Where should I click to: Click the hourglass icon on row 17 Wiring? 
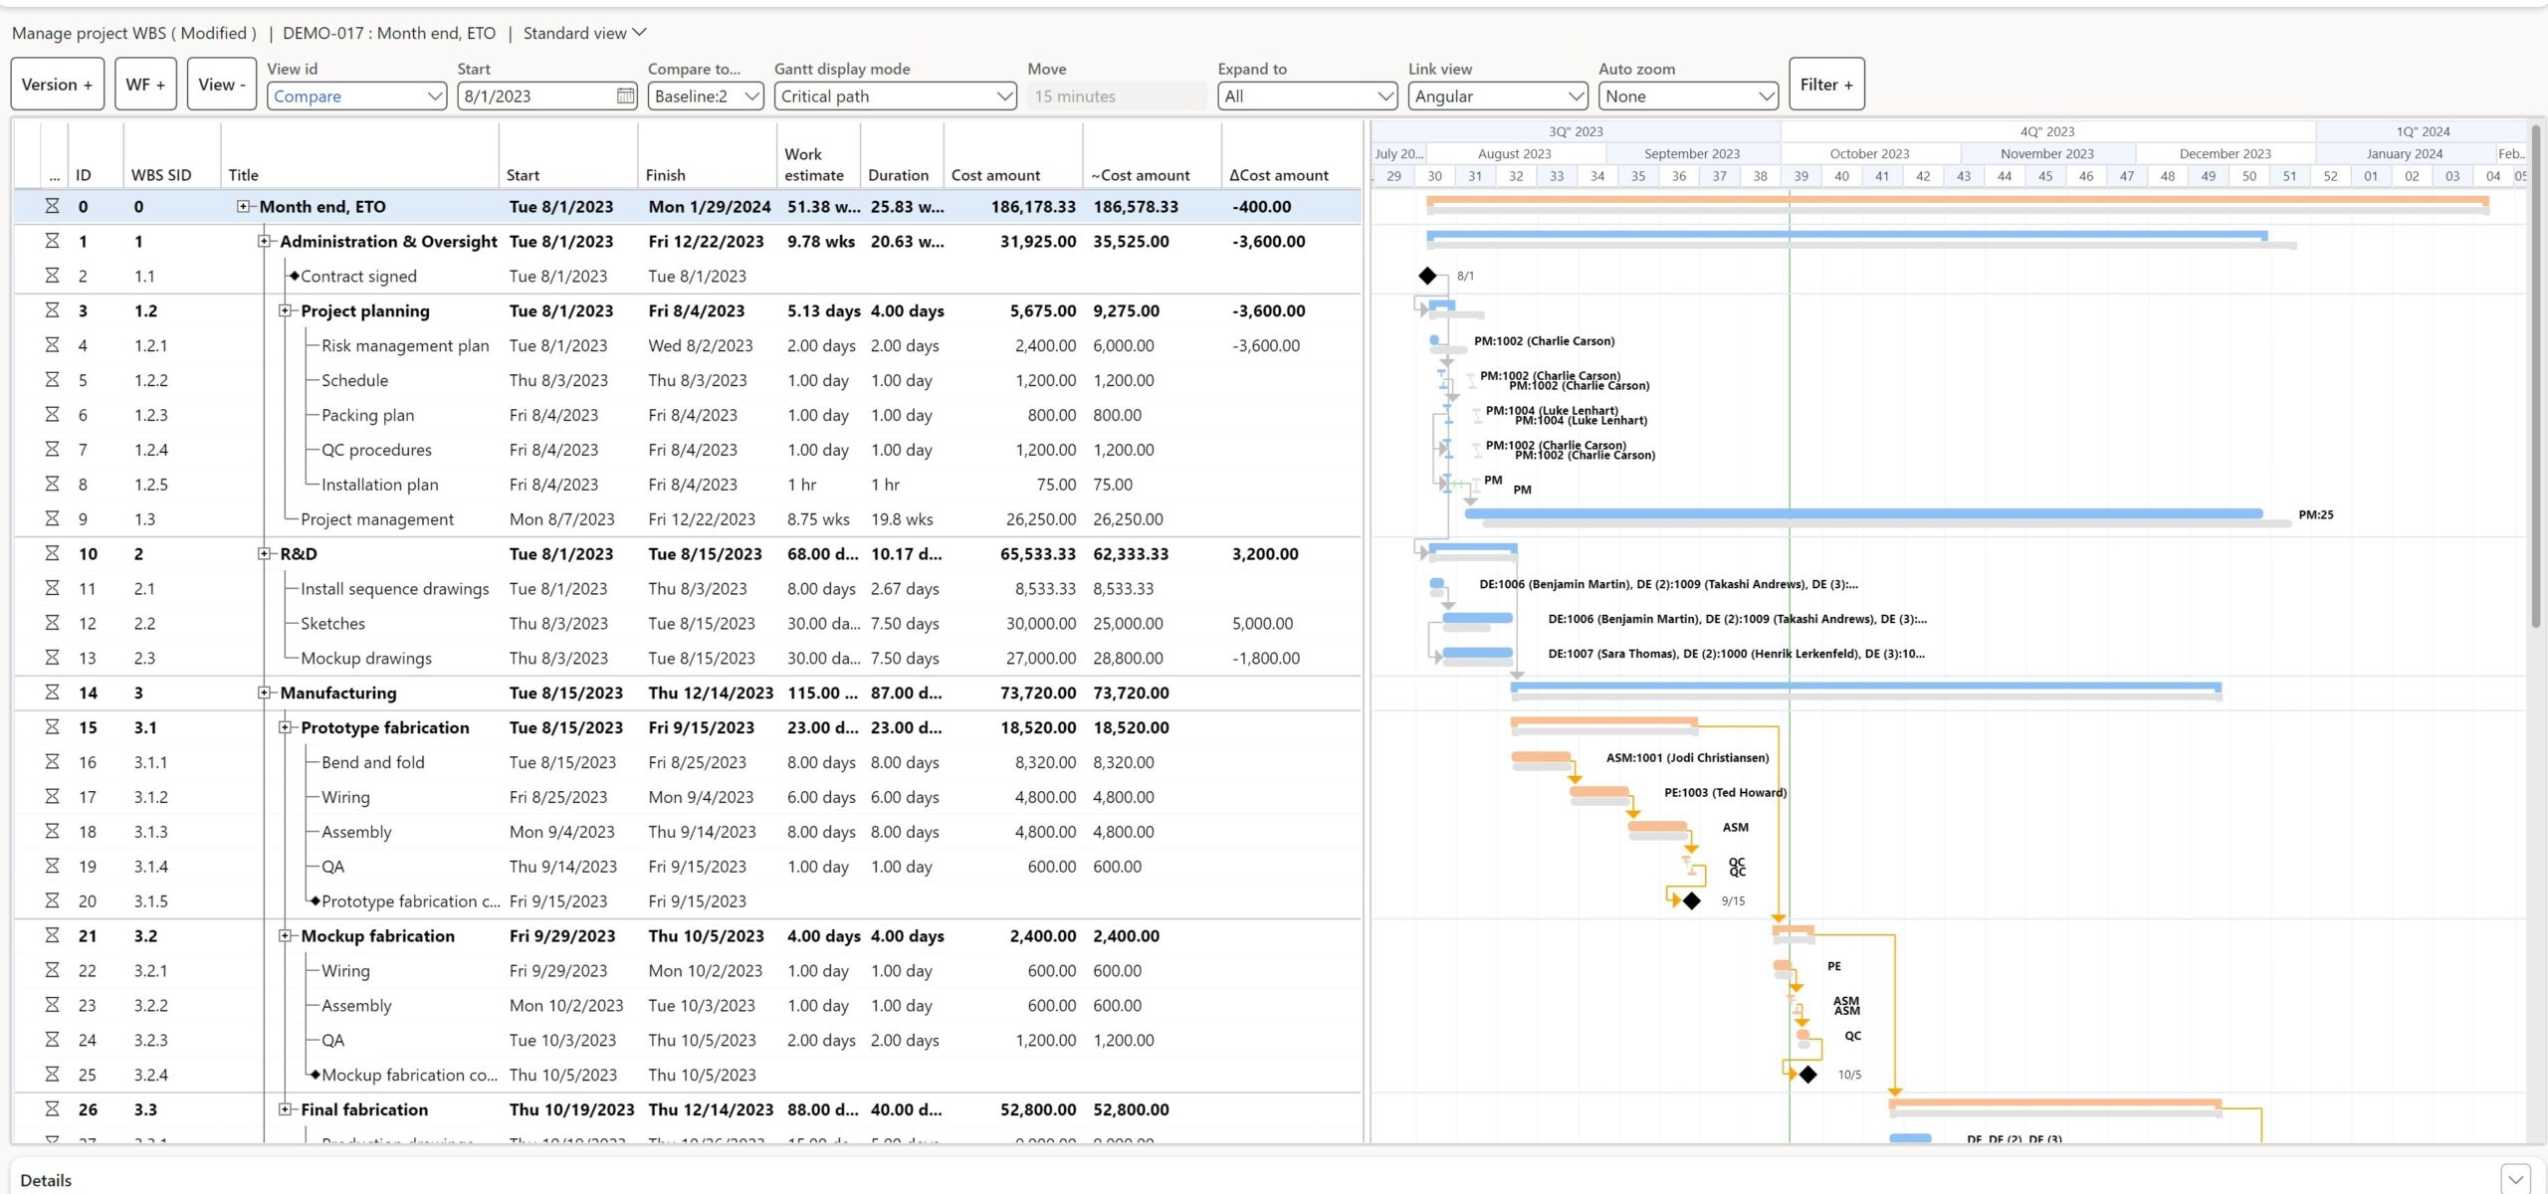coord(52,796)
